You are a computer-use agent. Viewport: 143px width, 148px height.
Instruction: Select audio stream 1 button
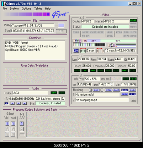click(6, 103)
